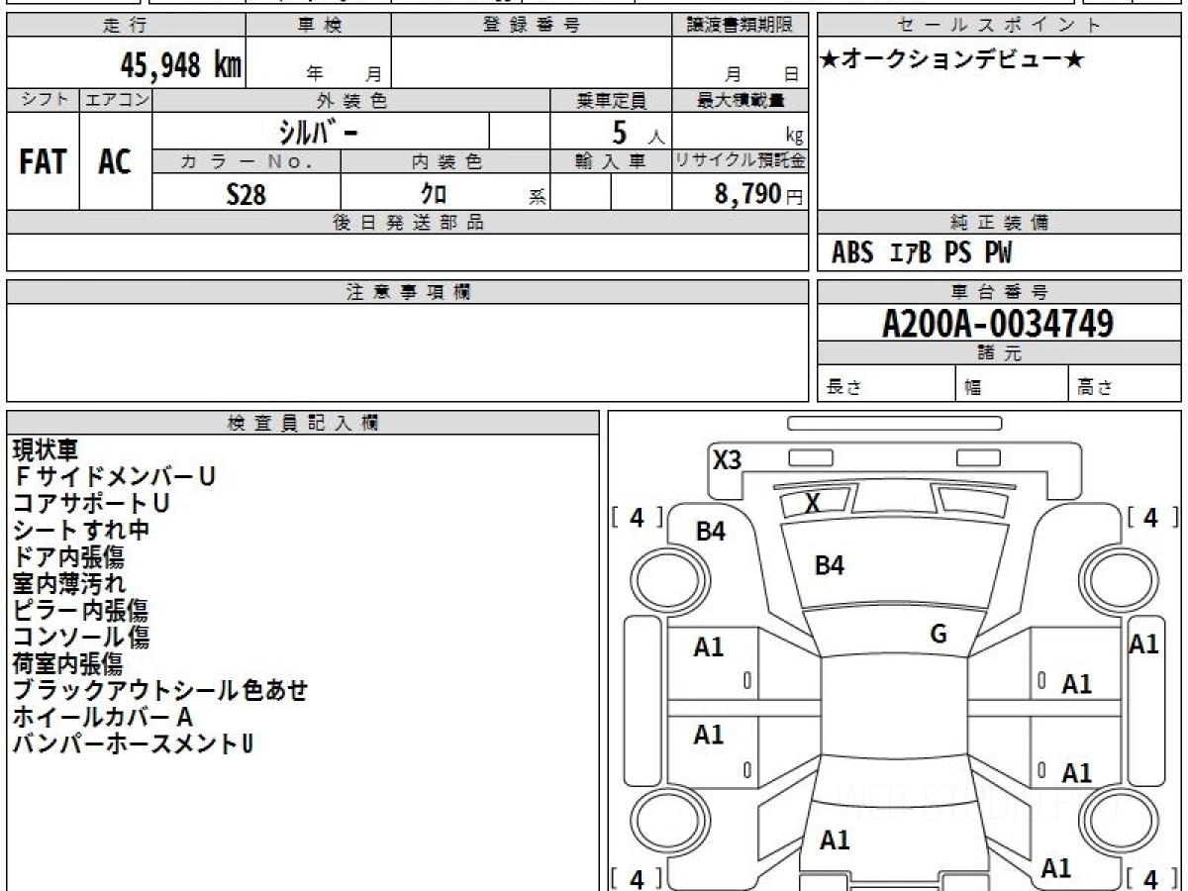Select the FAT shift type cell
Screen dimensions: 1188x891
pyautogui.click(x=43, y=161)
